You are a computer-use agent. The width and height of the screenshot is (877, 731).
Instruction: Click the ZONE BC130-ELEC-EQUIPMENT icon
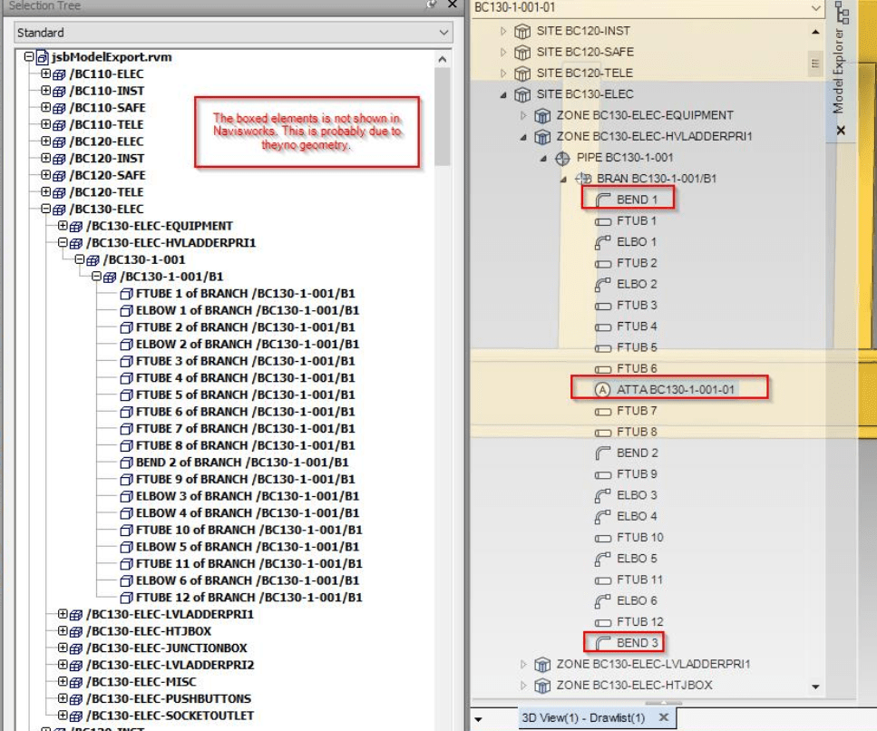pyautogui.click(x=542, y=115)
